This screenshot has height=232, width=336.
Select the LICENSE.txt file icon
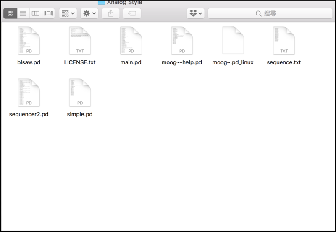(80, 40)
